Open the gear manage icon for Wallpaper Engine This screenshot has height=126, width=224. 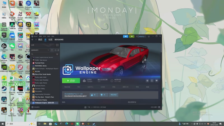pos(147,81)
